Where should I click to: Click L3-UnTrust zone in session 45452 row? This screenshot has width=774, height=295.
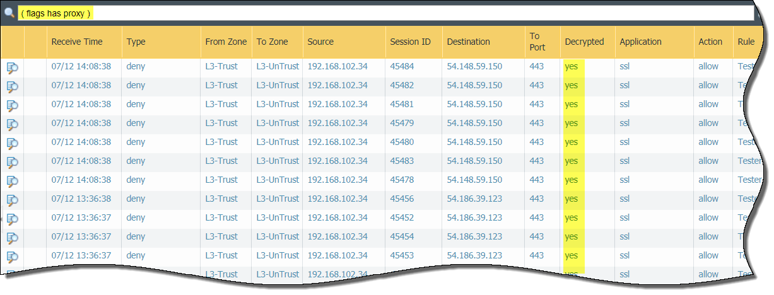[x=278, y=217]
